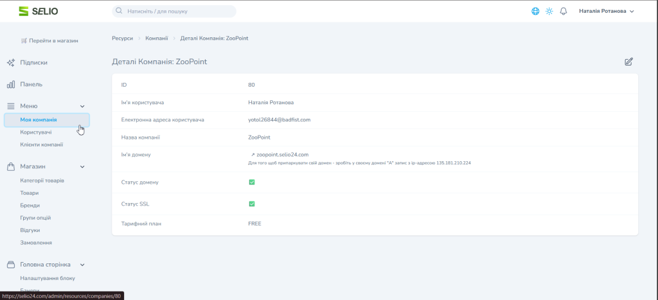Open the Наталія Ротанова user dropdown

click(x=606, y=11)
